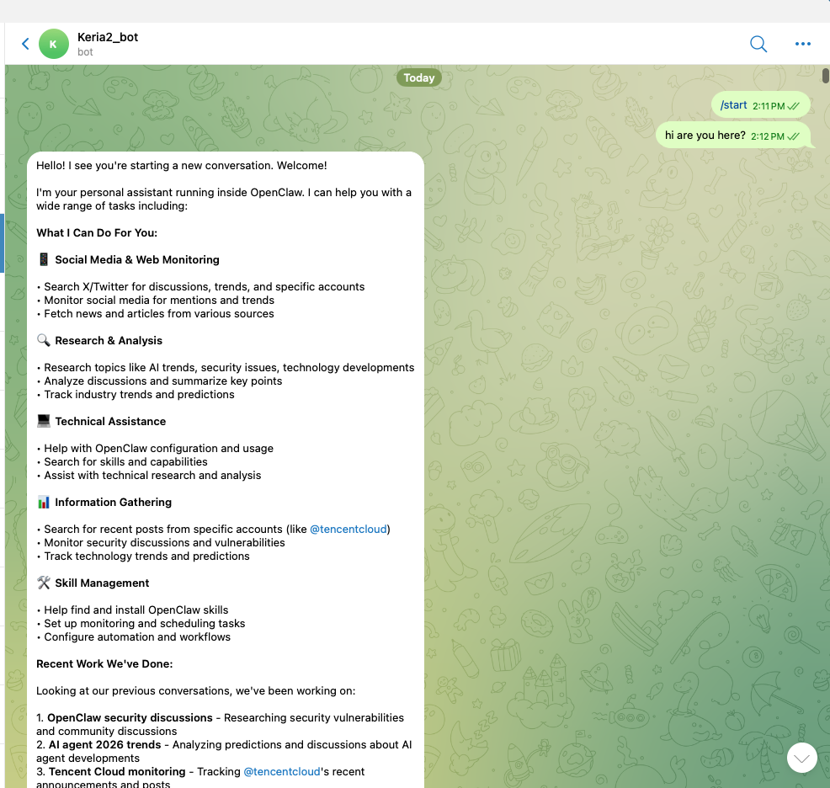Click the chat's vertical scrollbar thumb

tap(825, 75)
